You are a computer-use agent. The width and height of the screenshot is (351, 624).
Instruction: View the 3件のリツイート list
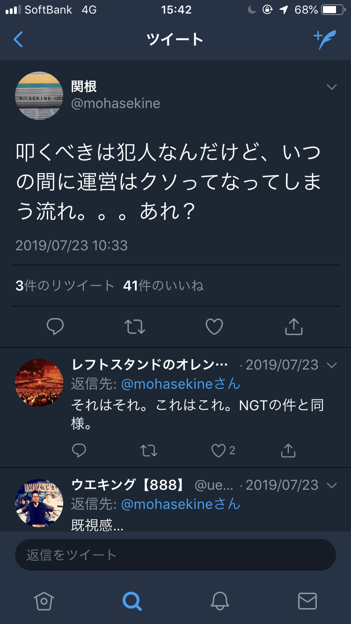coord(65,286)
